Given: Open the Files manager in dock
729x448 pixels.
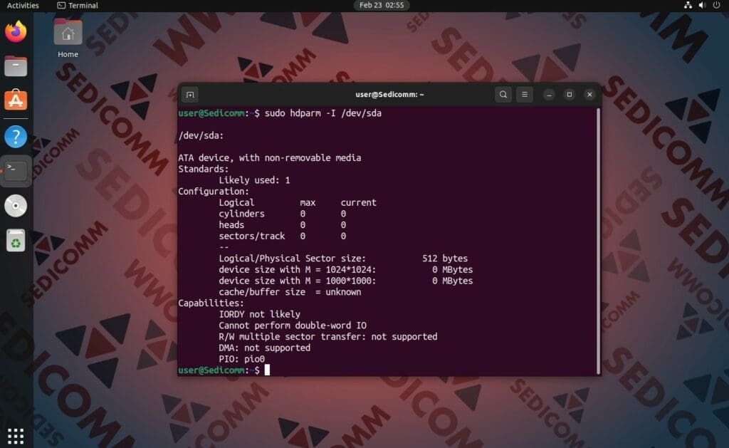Looking at the screenshot, I should point(16,66).
